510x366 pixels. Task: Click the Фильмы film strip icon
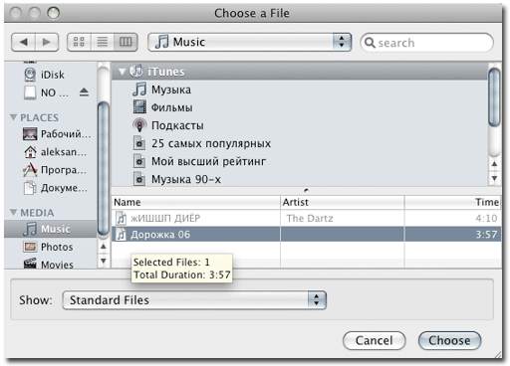click(x=139, y=107)
